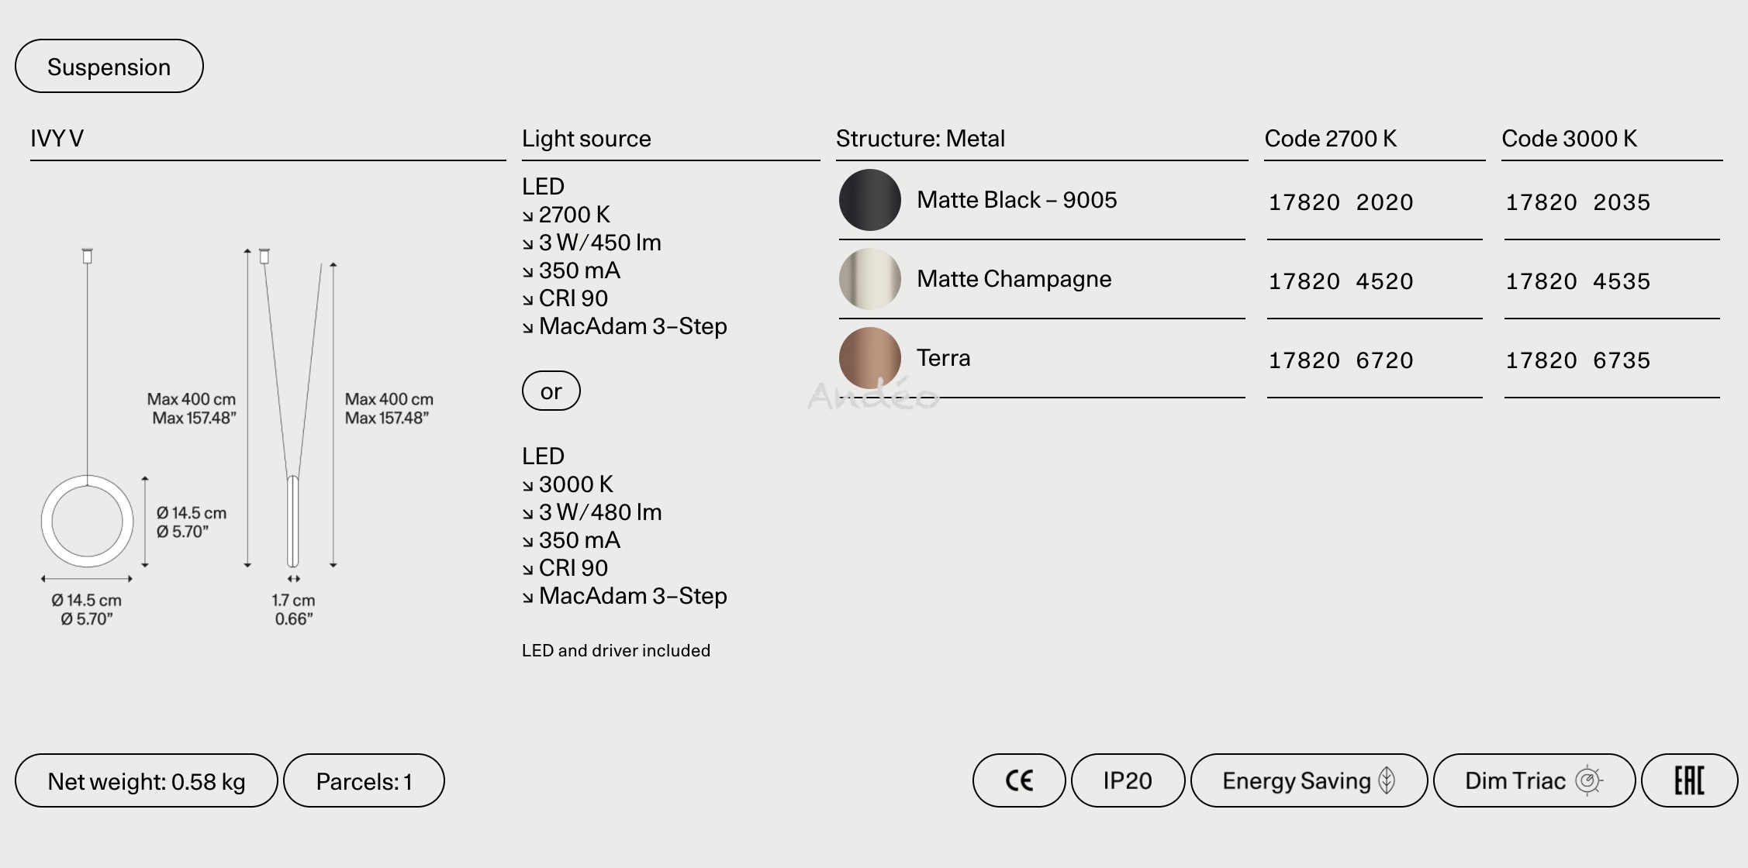Click the Light source column header
The width and height of the screenshot is (1748, 868).
(586, 139)
